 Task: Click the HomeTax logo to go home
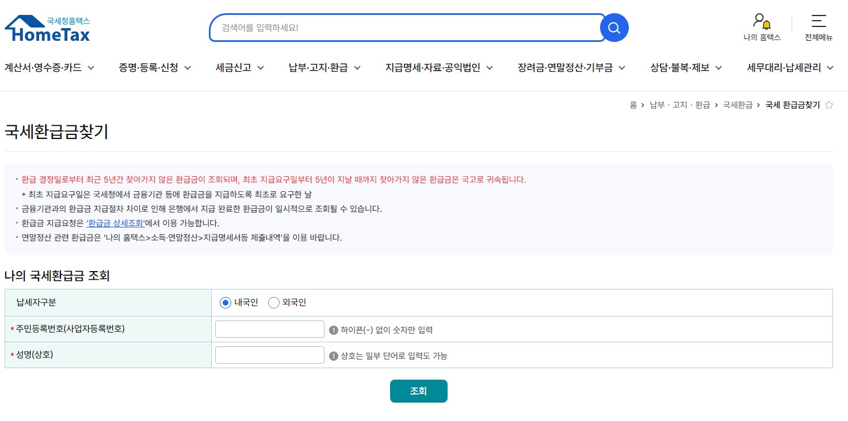click(x=46, y=28)
